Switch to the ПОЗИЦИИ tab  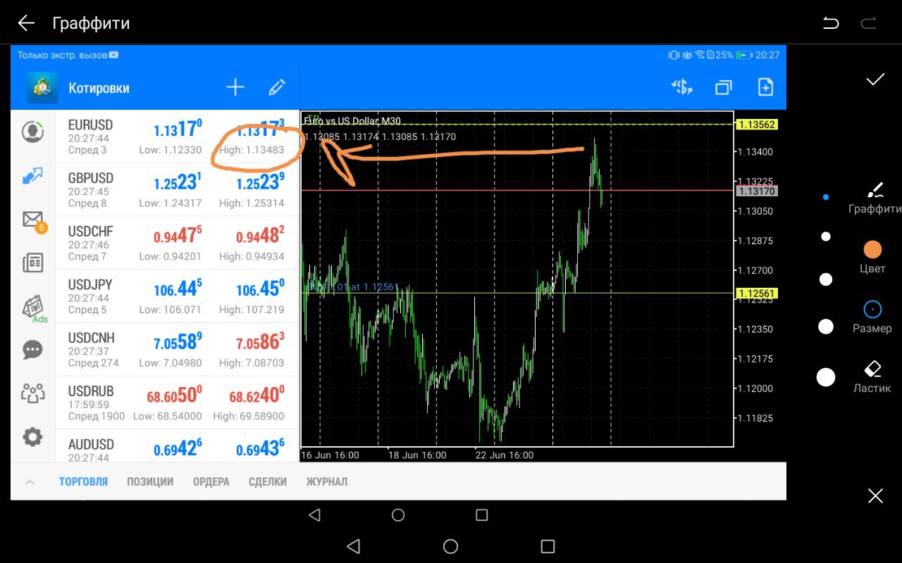point(150,482)
